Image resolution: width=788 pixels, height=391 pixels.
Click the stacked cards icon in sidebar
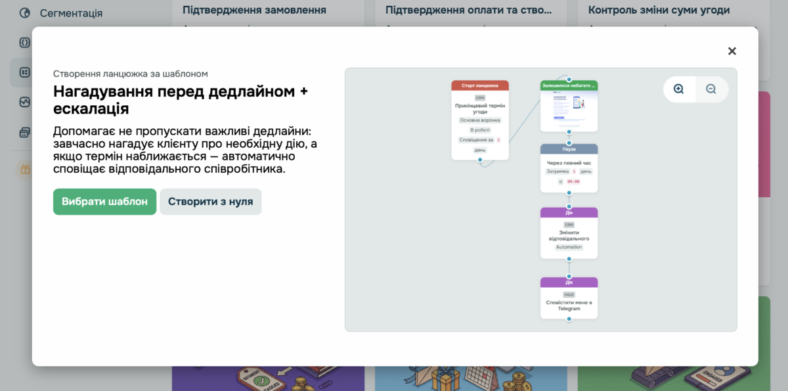point(25,132)
